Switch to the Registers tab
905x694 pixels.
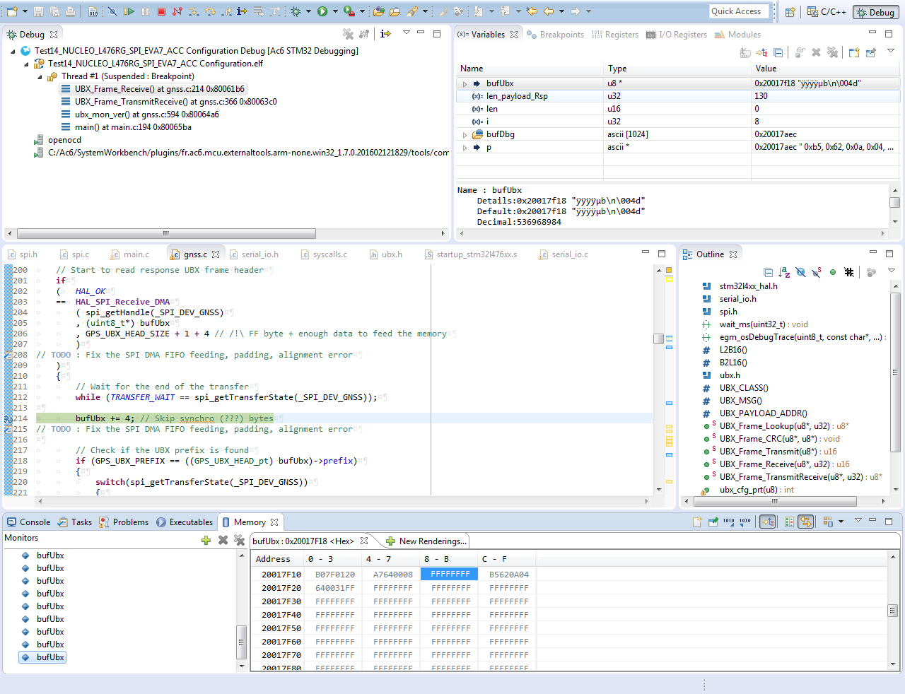(x=615, y=35)
